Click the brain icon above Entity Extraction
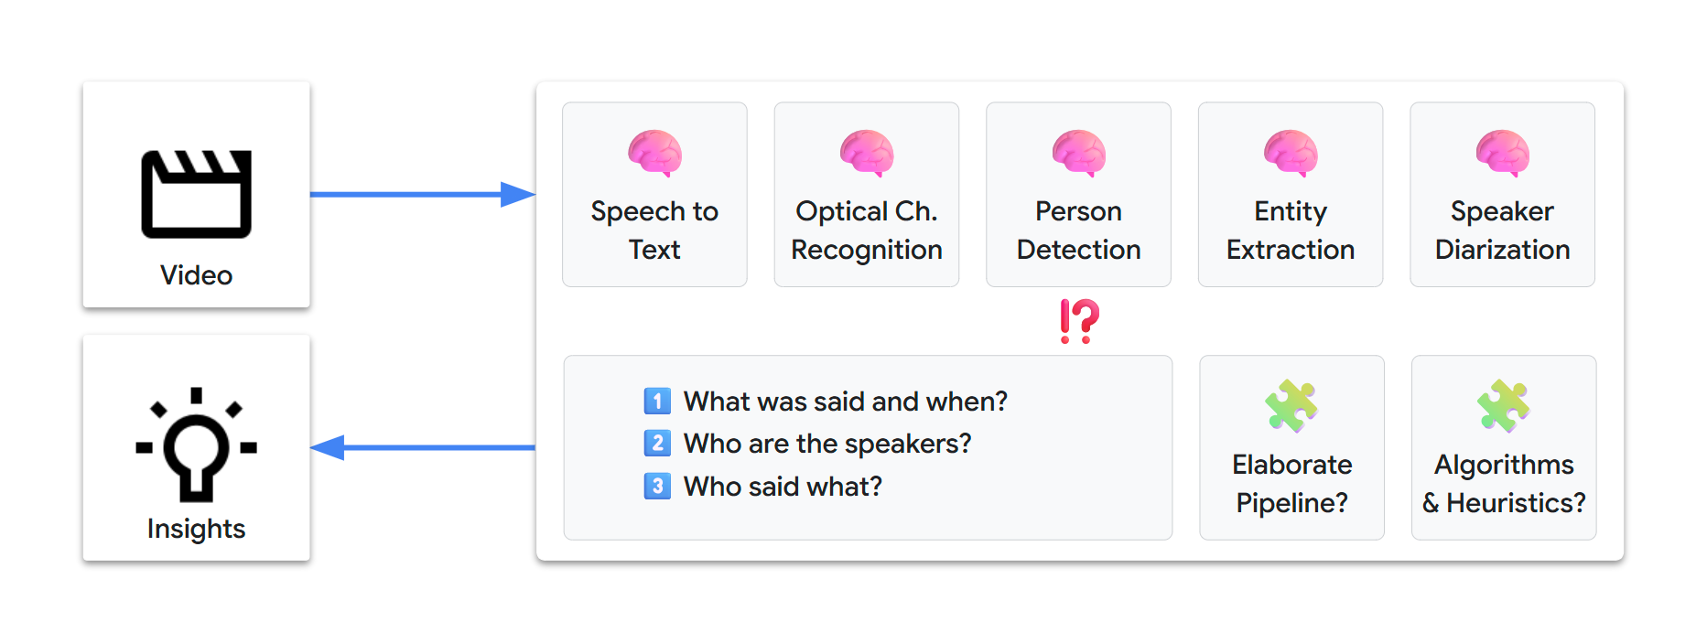The height and width of the screenshot is (643, 1707). [x=1291, y=152]
